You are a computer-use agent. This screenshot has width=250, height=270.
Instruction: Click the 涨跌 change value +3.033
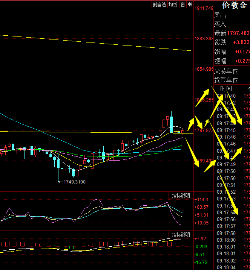coord(241,42)
